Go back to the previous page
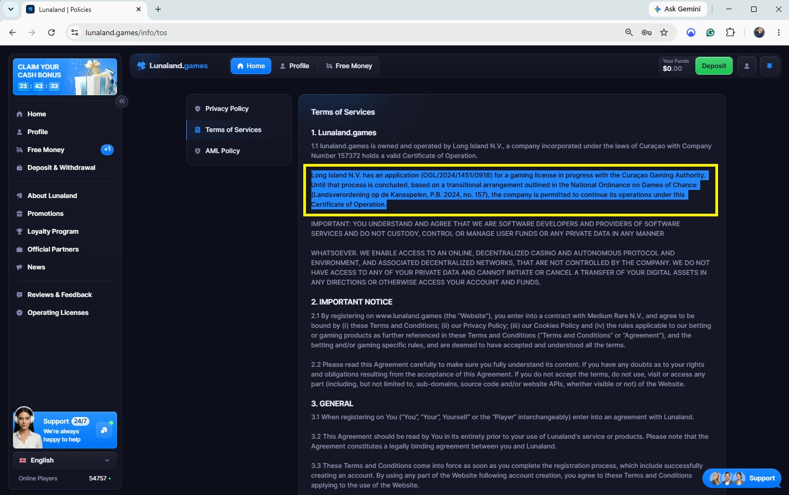 click(x=12, y=32)
